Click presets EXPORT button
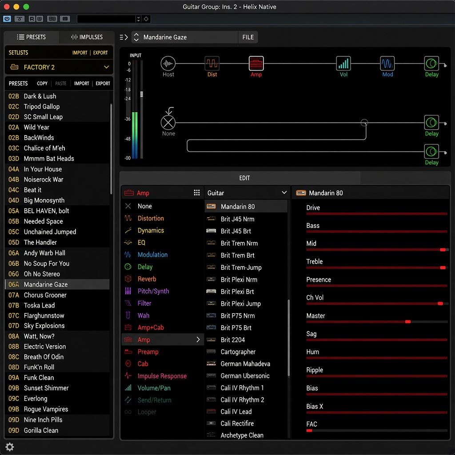Viewport: 455px width, 455px height. point(103,84)
